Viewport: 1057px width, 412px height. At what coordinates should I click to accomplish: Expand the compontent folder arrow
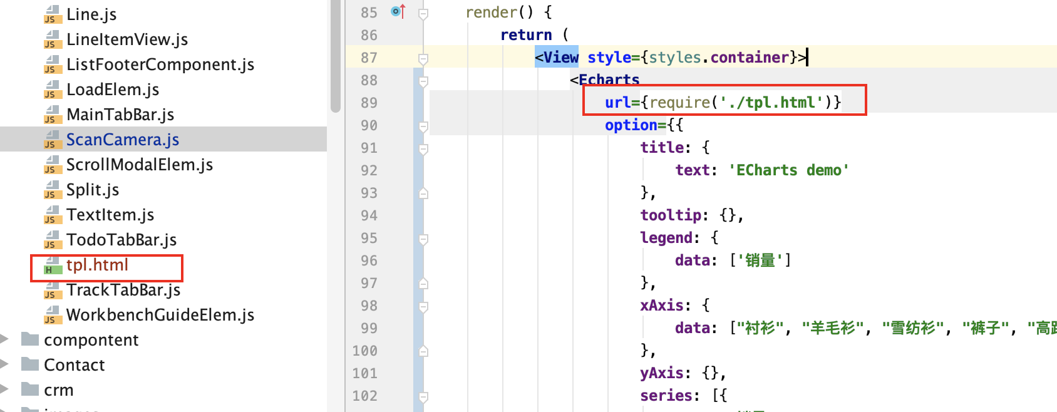click(4, 339)
